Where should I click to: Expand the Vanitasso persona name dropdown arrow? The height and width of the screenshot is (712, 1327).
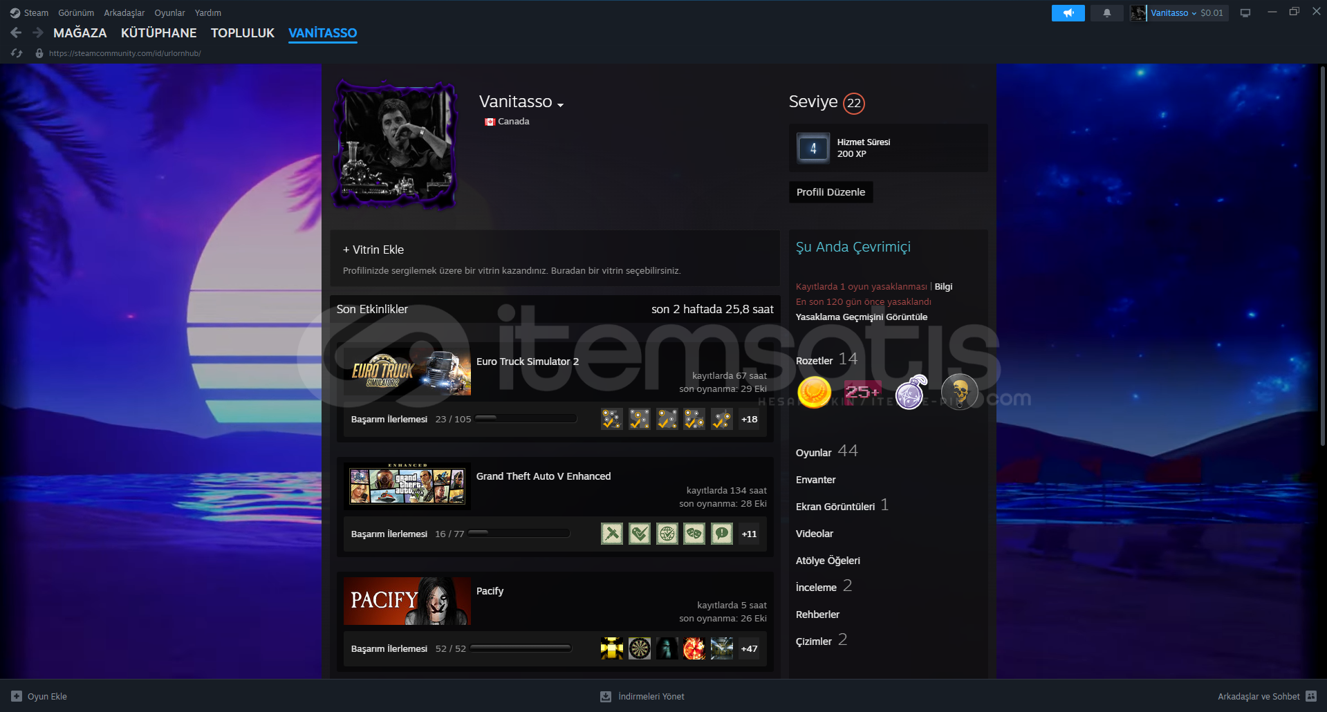click(560, 105)
